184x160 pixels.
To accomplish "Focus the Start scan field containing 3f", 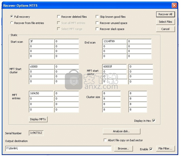I will pyautogui.click(x=41, y=41).
